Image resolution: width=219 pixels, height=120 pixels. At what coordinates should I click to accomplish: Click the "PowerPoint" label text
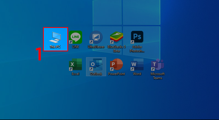(117, 74)
